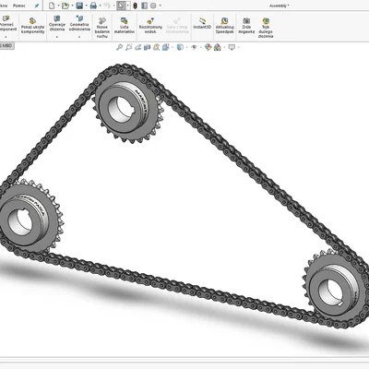The image size is (369, 369).
Task: Click the Hide/Show Items icon
Action: tap(194, 47)
